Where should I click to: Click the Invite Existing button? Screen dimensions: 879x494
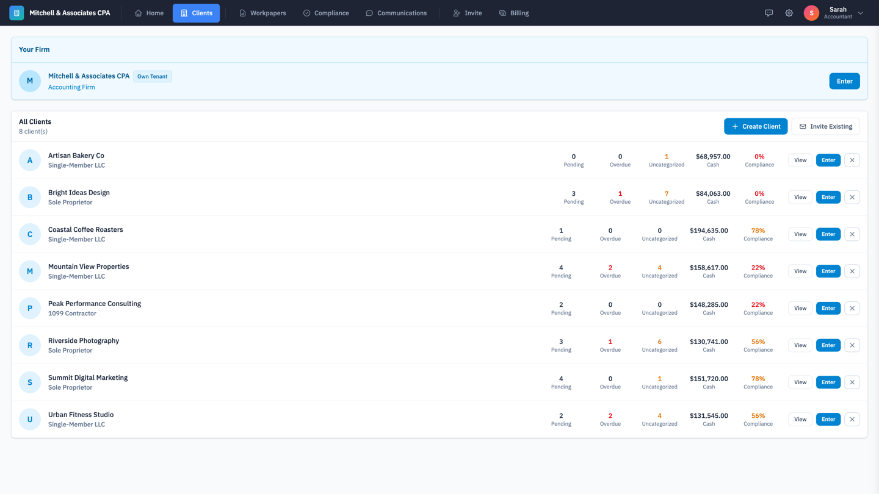[x=825, y=126]
